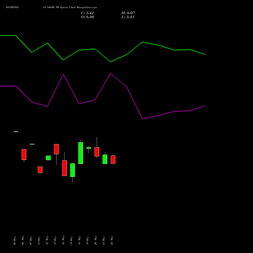Click the '22 May' date label
253x253 pixels.
[x=112, y=240]
